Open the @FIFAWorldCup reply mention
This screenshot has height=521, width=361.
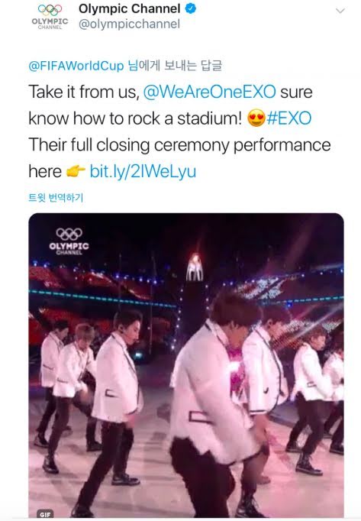(76, 66)
